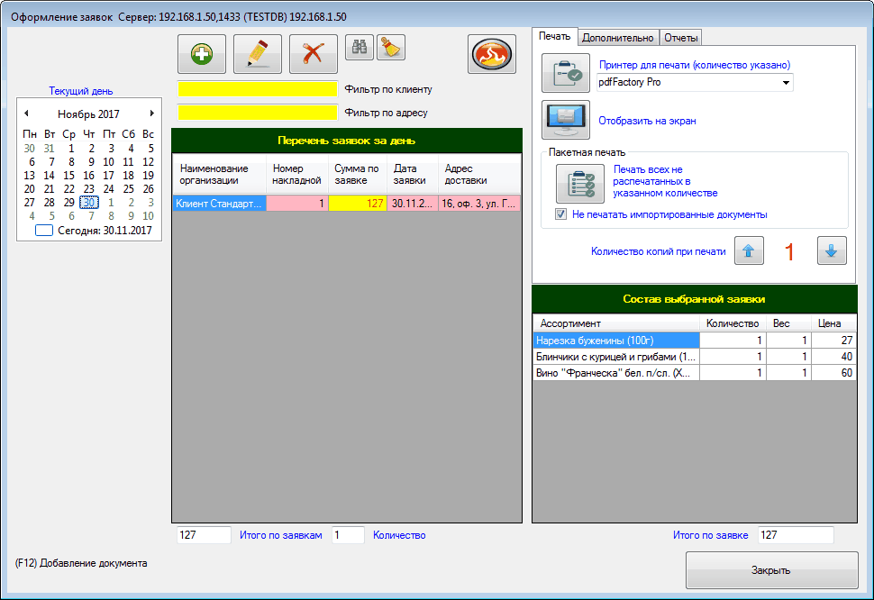Click the 'Итого по заявке' total field
Viewport: 874px width, 600px height.
click(x=796, y=535)
